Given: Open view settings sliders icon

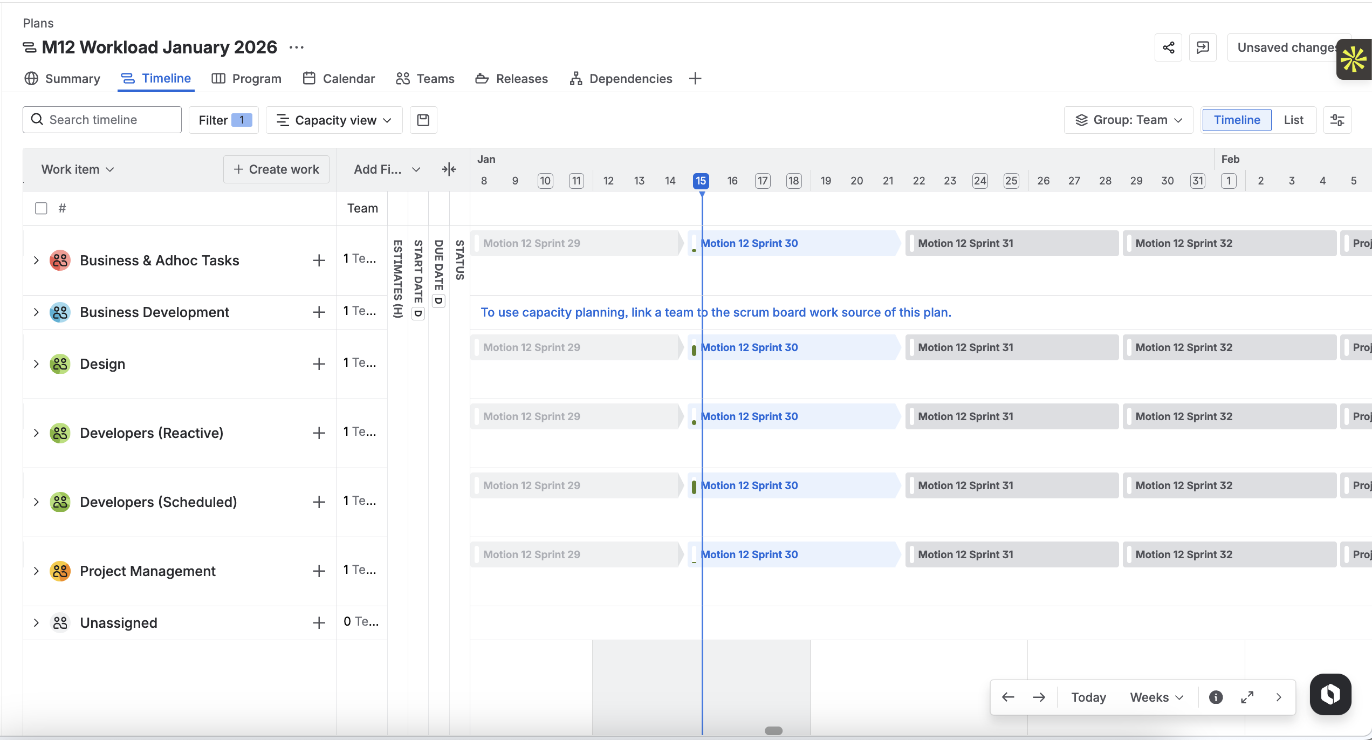Looking at the screenshot, I should [1337, 120].
